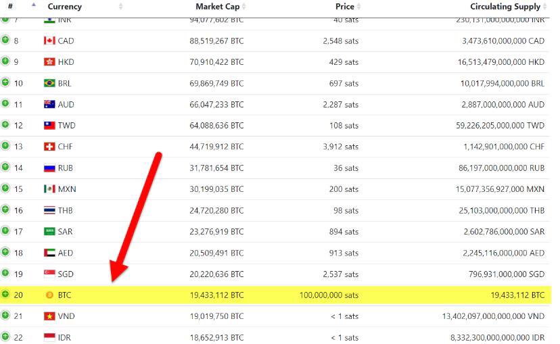Click the Singapore flag icon
The image size is (560, 344).
point(49,274)
